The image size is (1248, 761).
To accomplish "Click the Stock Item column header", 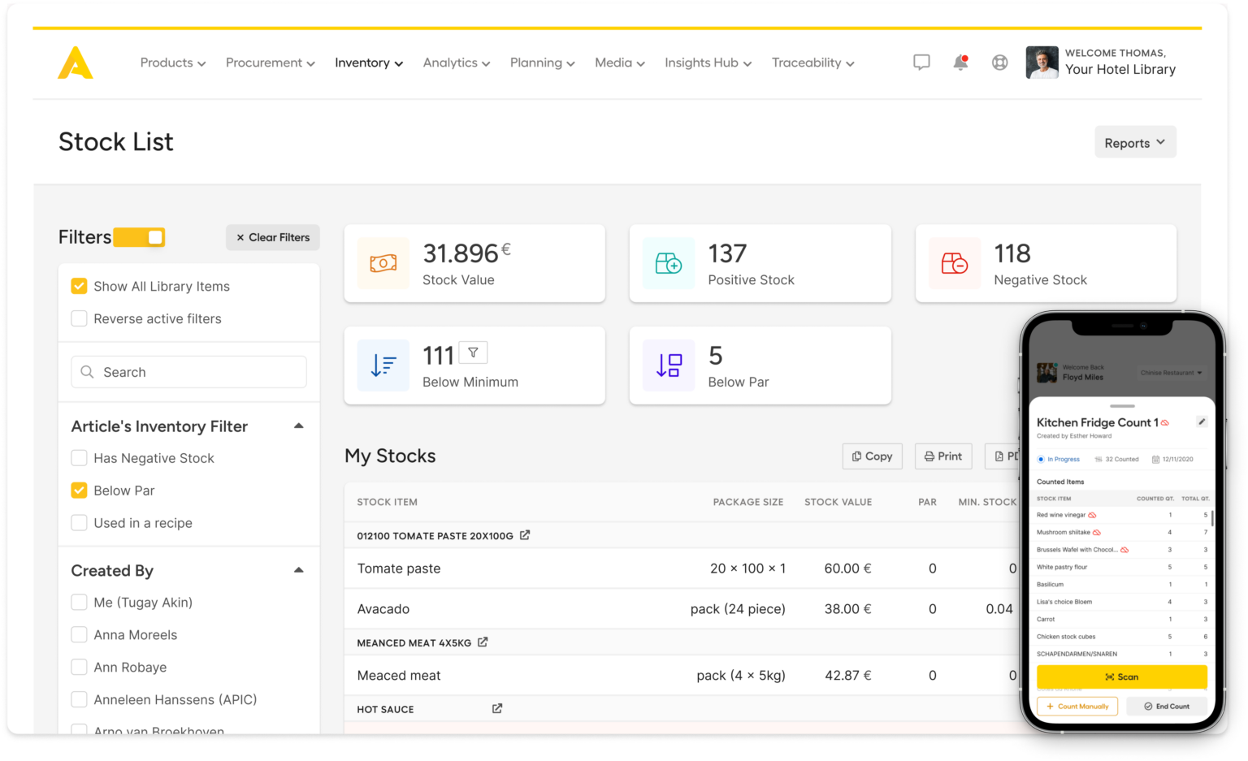I will [388, 502].
